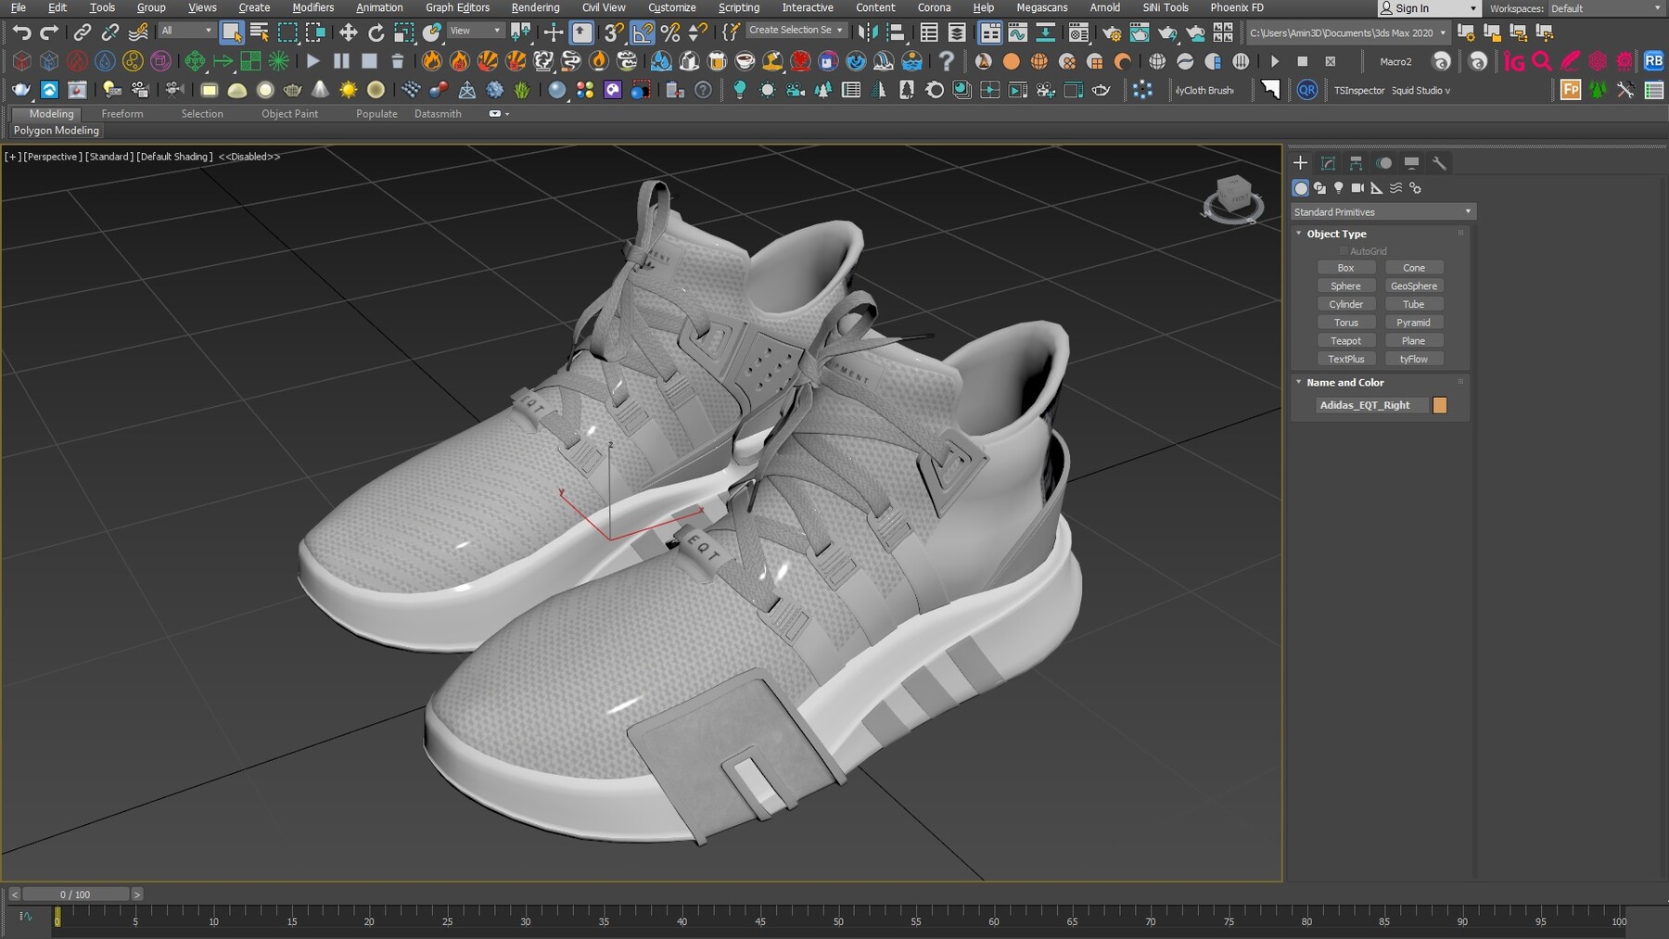Activate the Select and Rotate tool
This screenshot has width=1669, height=939.
tap(376, 32)
